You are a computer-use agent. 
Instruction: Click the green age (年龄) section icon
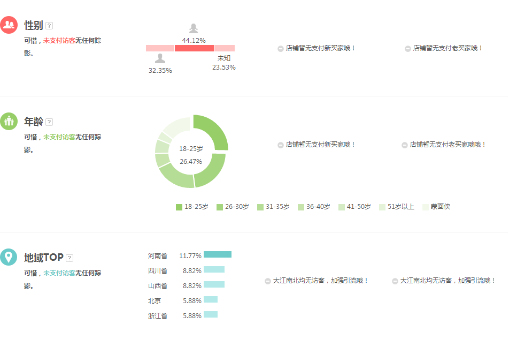coord(9,122)
